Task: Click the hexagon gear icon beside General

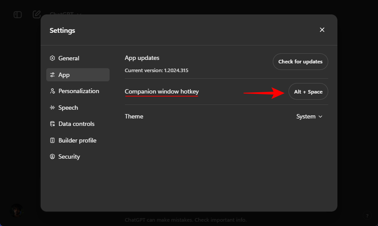Action: click(x=52, y=58)
